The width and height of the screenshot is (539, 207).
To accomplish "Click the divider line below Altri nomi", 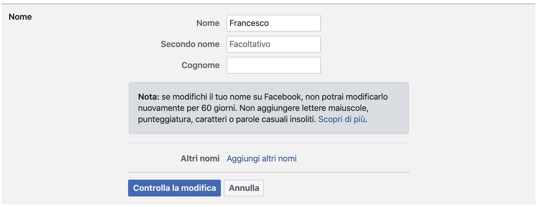I will pyautogui.click(x=268, y=172).
